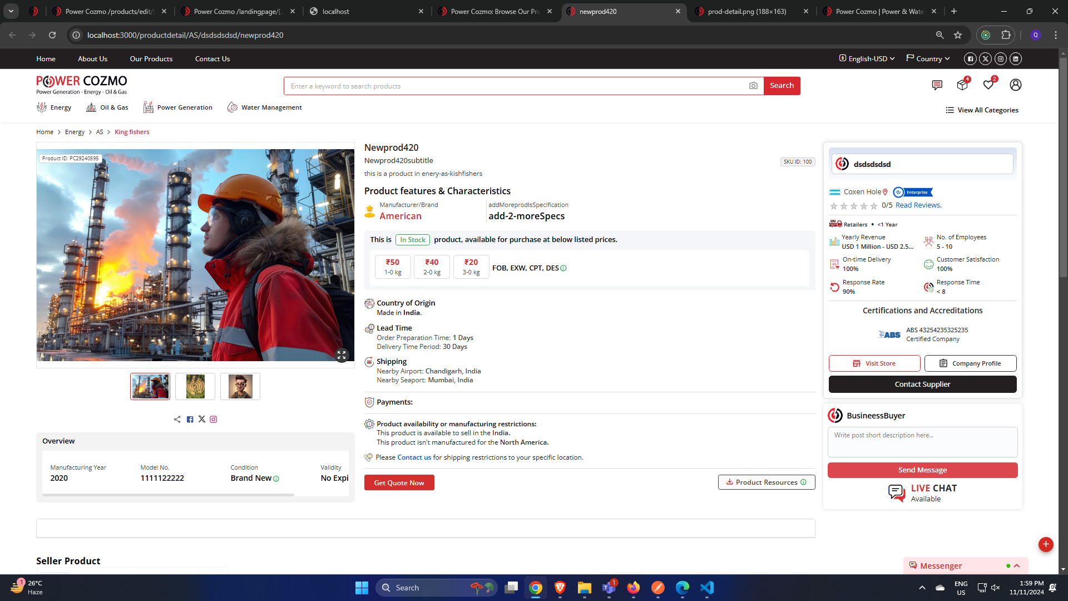Open the messages chat icon in header
The height and width of the screenshot is (601, 1068).
click(x=937, y=85)
